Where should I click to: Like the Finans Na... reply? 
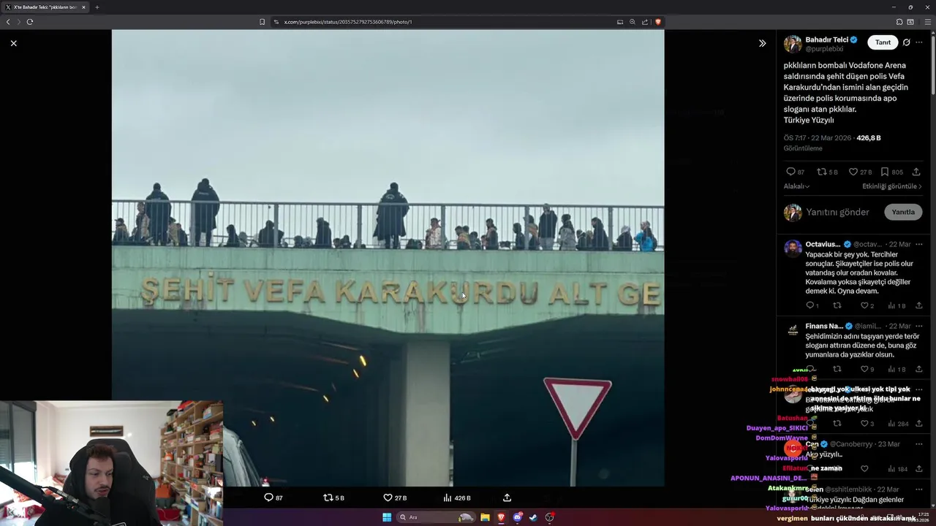coord(864,369)
